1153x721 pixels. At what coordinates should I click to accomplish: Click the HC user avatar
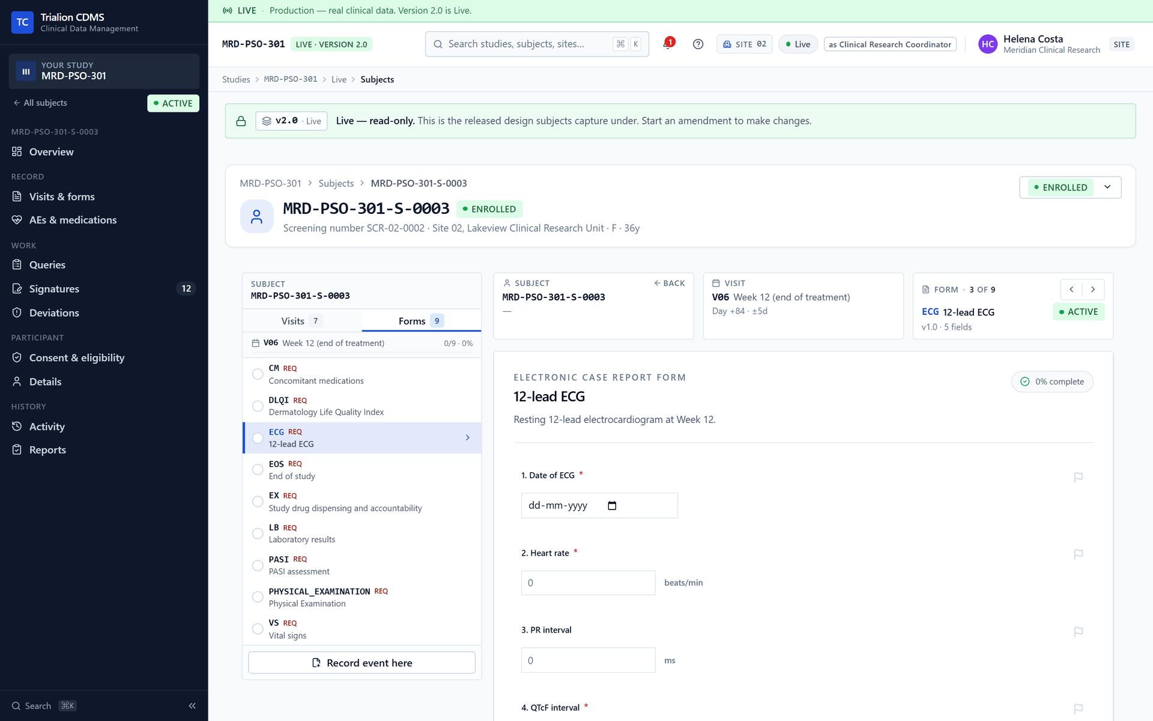pyautogui.click(x=988, y=44)
